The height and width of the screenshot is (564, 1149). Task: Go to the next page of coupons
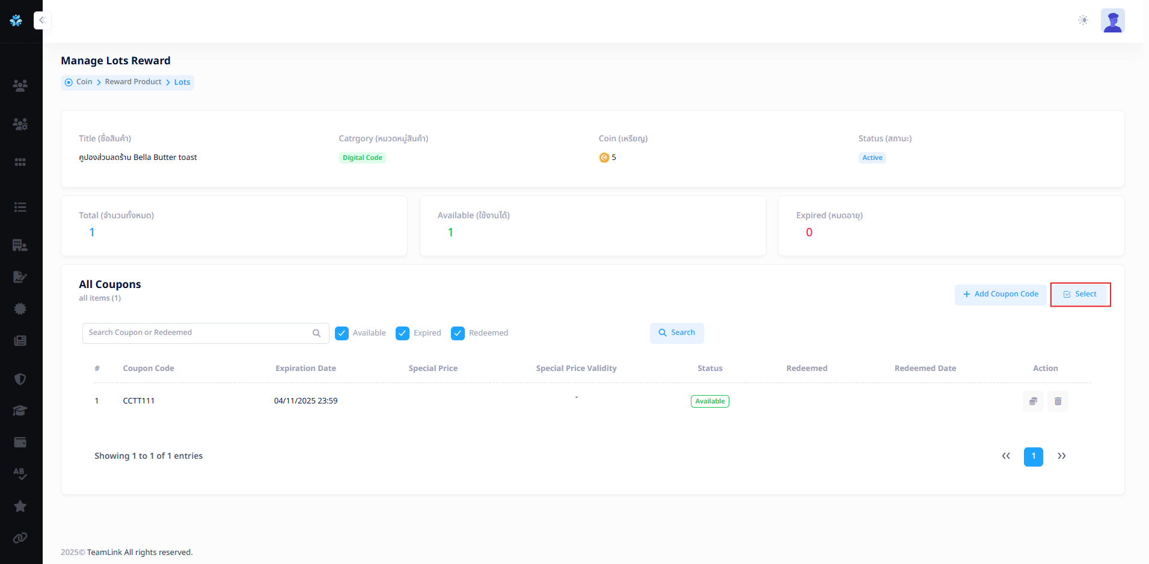pos(1061,456)
